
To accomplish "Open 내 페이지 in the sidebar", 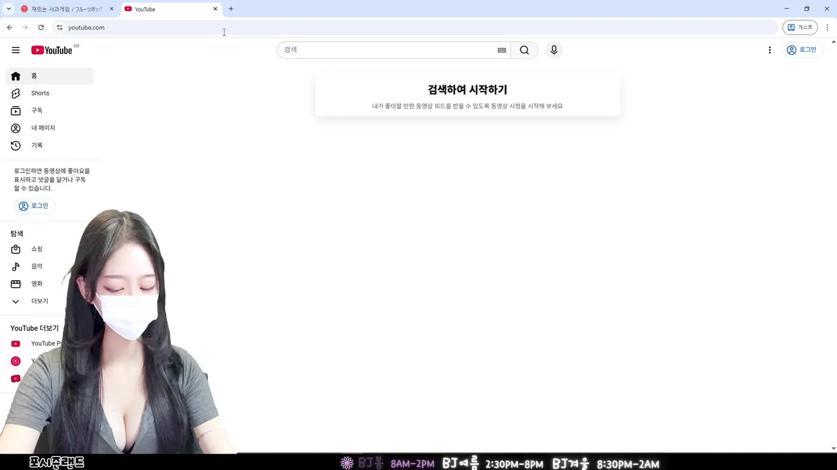I will click(50, 128).
